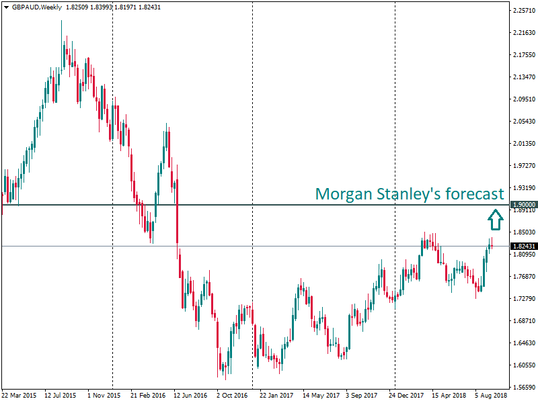Select the 5 Aug 2018 date label

click(x=492, y=396)
